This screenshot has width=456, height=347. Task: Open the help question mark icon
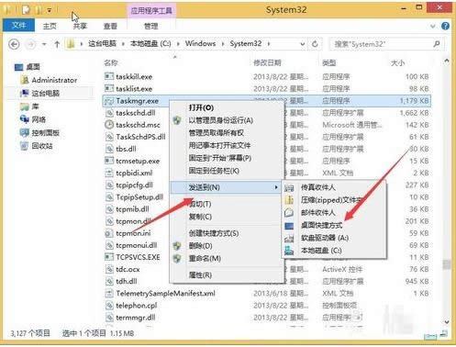(x=445, y=26)
